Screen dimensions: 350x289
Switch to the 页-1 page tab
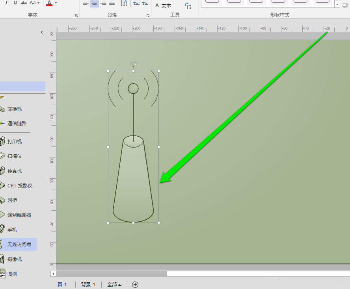pyautogui.click(x=62, y=285)
